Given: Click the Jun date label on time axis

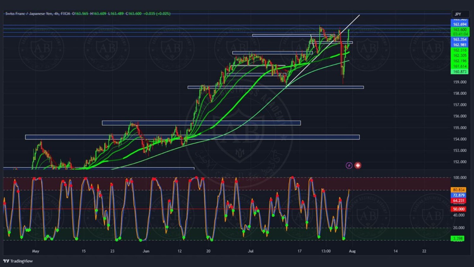Looking at the screenshot, I should pos(146,251).
